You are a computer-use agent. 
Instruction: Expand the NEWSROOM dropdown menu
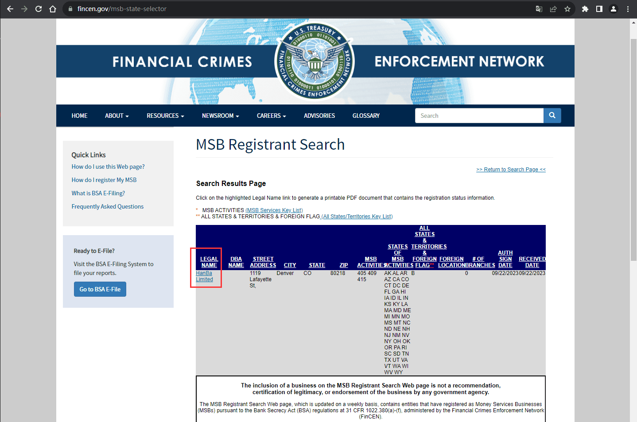(221, 116)
